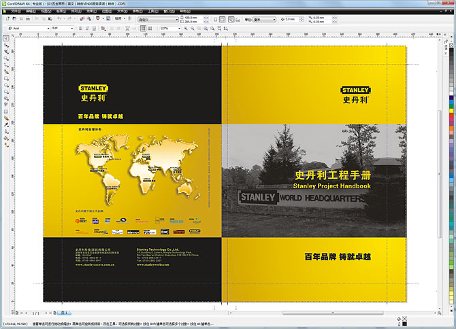
Task: Click the page 1 tab at bottom
Action: (65, 312)
